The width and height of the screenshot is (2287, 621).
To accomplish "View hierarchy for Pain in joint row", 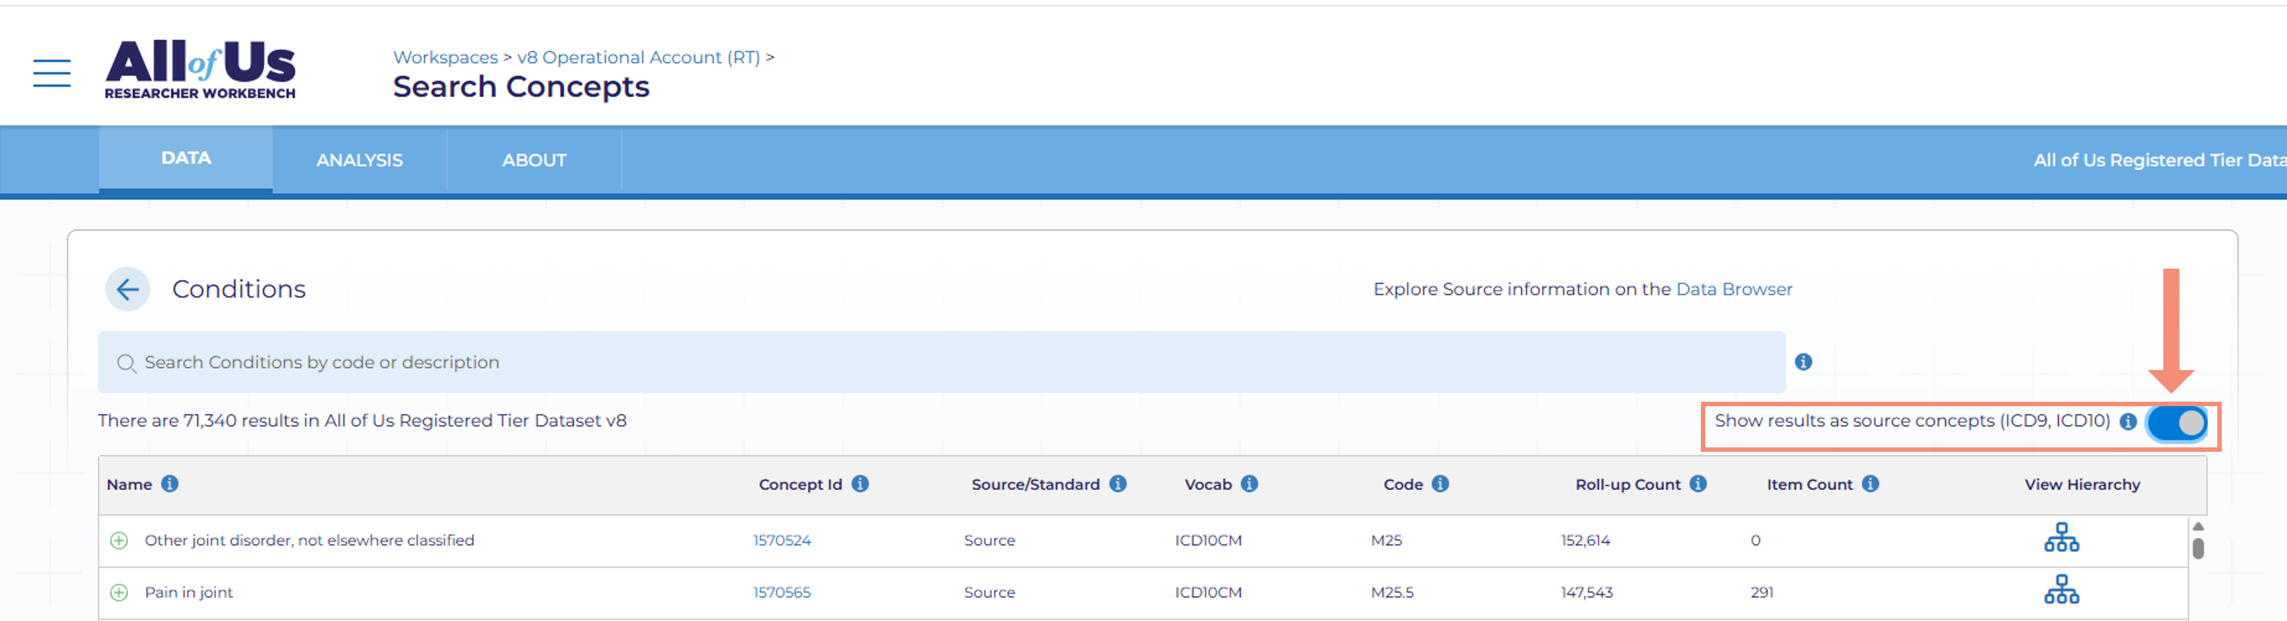I will point(2061,590).
